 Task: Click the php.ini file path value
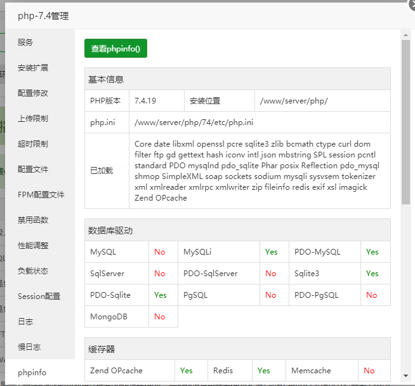(194, 123)
